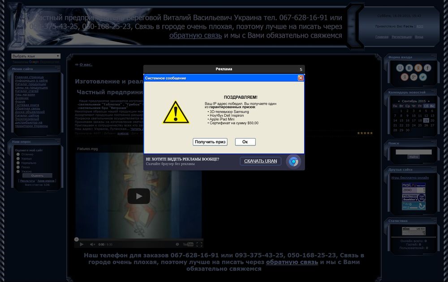
Task: Close the Системное сообщение dialog with the red X
Action: [301, 78]
